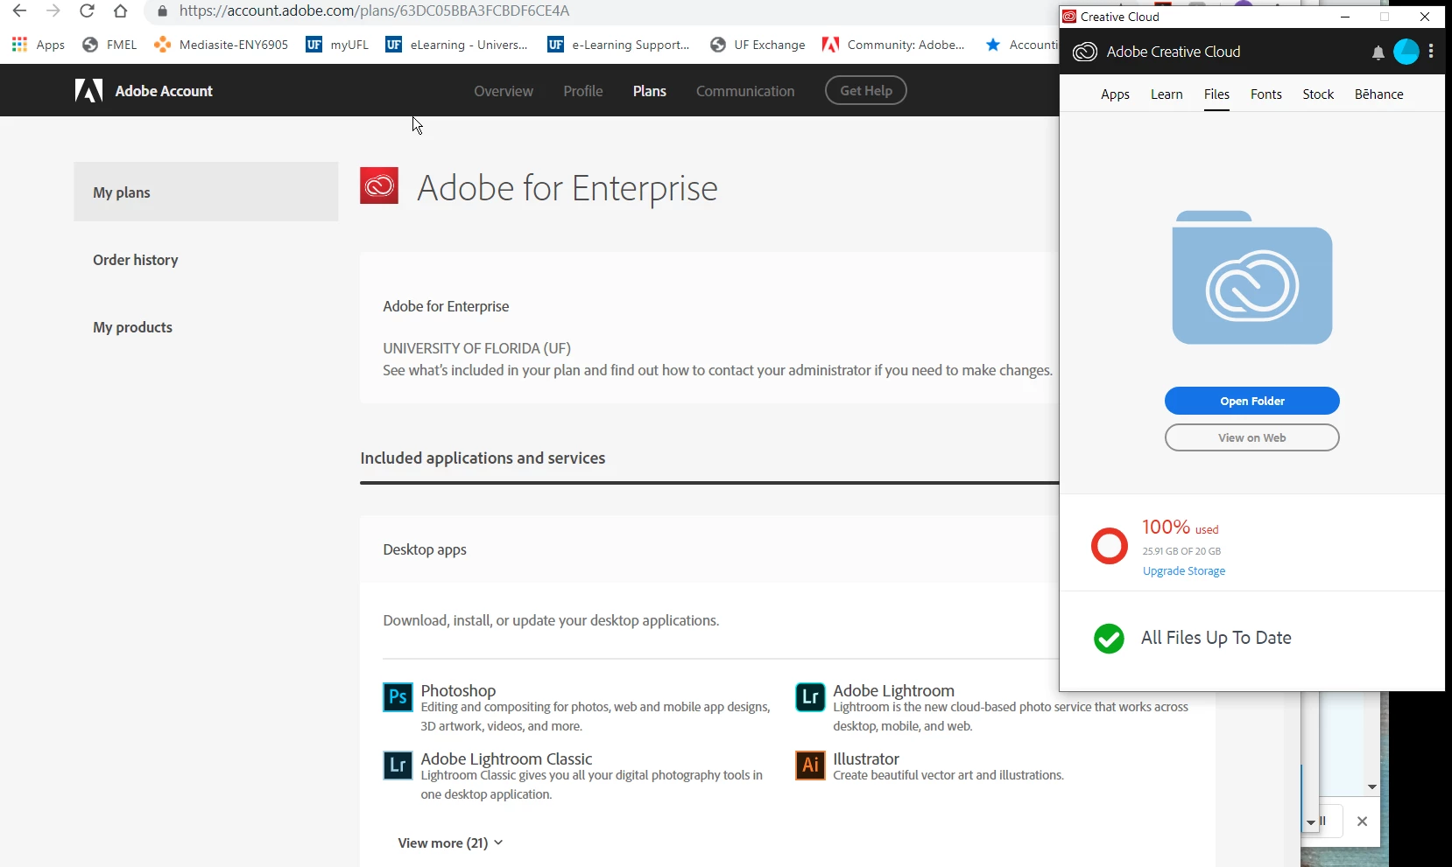Click the red Creative Cloud enterprise icon
The height and width of the screenshot is (867, 1452).
tap(379, 185)
